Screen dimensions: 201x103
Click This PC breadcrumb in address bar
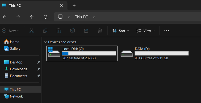tap(81, 17)
